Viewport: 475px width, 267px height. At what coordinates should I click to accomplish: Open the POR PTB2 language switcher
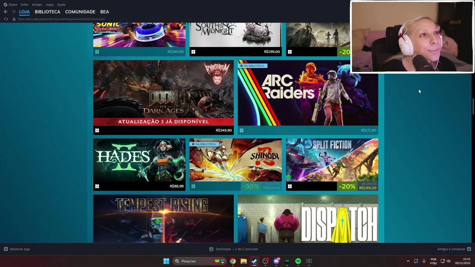click(433, 261)
